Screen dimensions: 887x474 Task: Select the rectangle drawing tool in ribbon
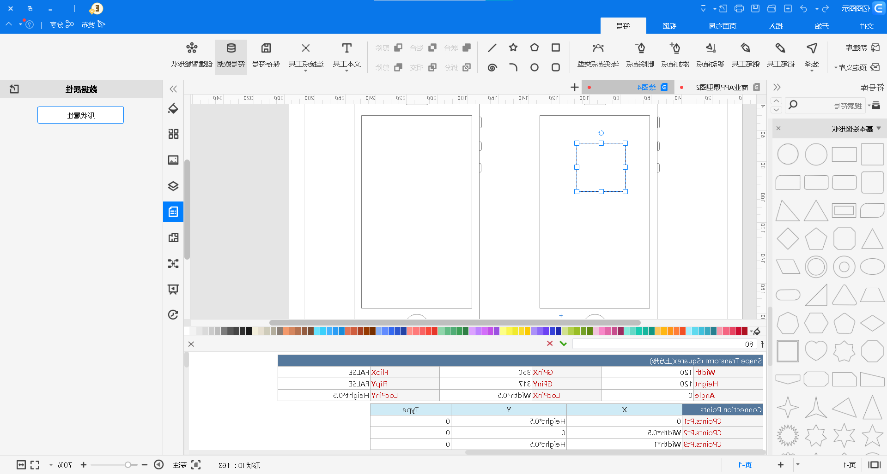556,47
